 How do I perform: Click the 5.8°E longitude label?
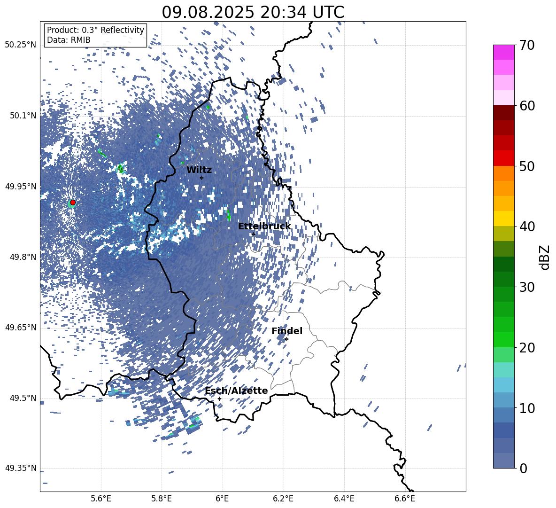[x=162, y=499]
